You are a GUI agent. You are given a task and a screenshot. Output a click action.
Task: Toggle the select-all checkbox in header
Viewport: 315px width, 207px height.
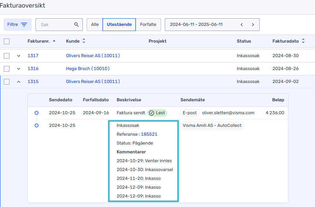[7, 41]
